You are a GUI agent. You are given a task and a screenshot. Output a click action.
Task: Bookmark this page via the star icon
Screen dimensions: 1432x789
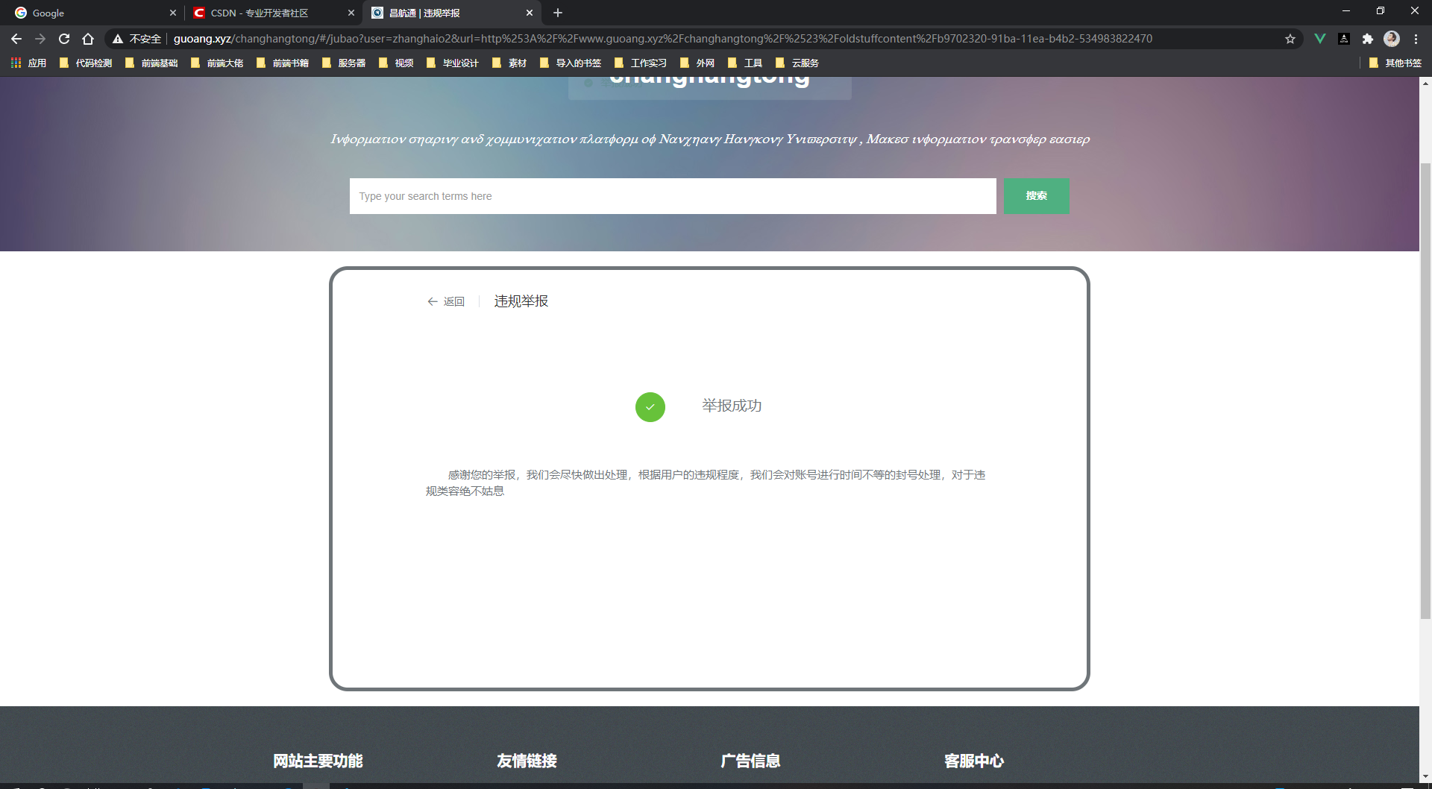pyautogui.click(x=1290, y=38)
